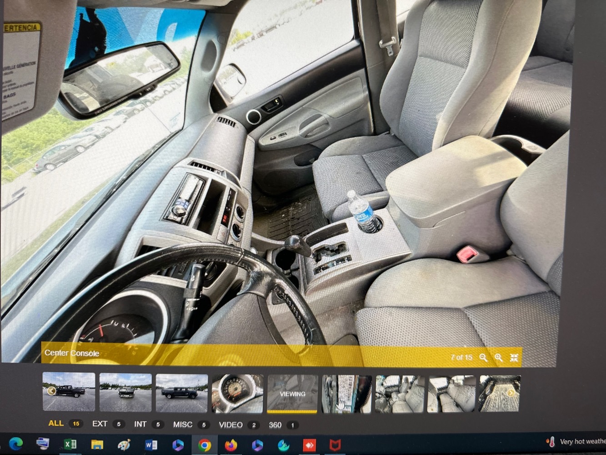Open Word from the taskbar
Image resolution: width=606 pixels, height=455 pixels.
151,444
